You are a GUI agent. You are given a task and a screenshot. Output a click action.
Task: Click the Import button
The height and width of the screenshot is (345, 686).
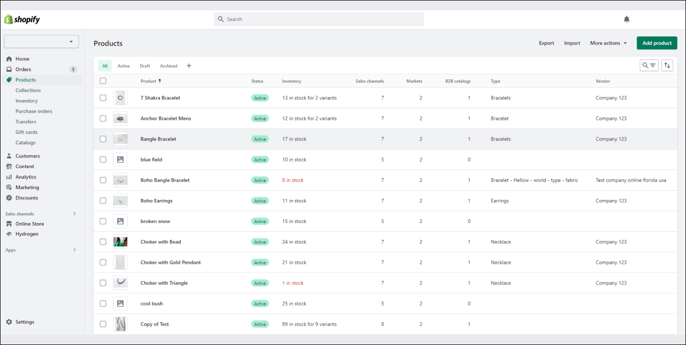pyautogui.click(x=572, y=43)
